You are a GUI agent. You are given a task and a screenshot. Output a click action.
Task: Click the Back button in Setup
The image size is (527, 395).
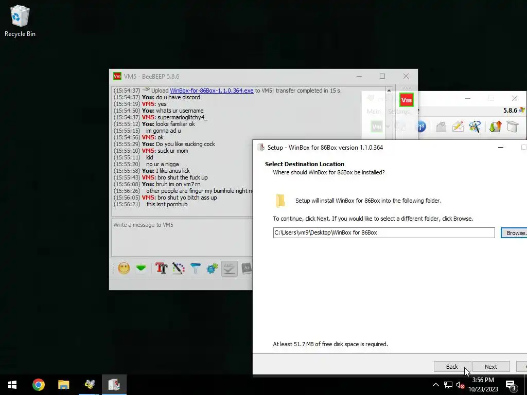(452, 366)
